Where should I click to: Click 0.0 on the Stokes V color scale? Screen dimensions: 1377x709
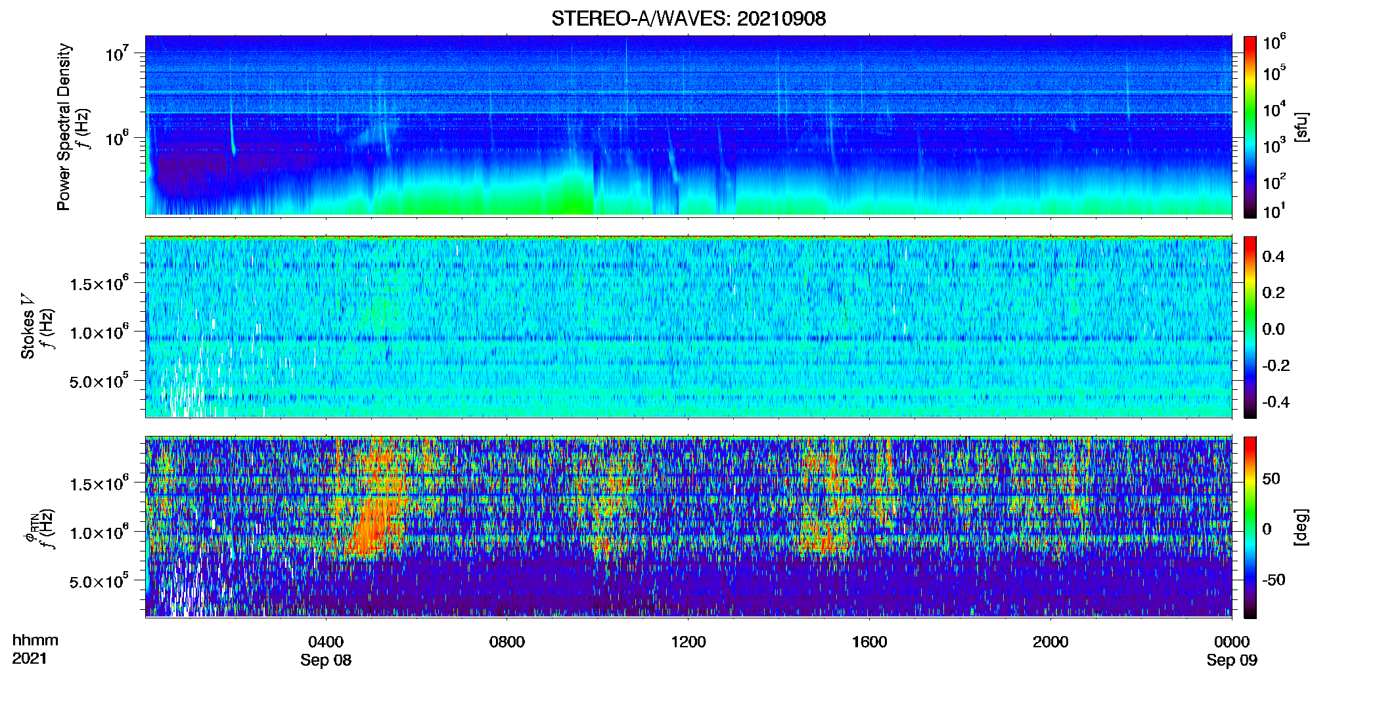coord(1273,329)
